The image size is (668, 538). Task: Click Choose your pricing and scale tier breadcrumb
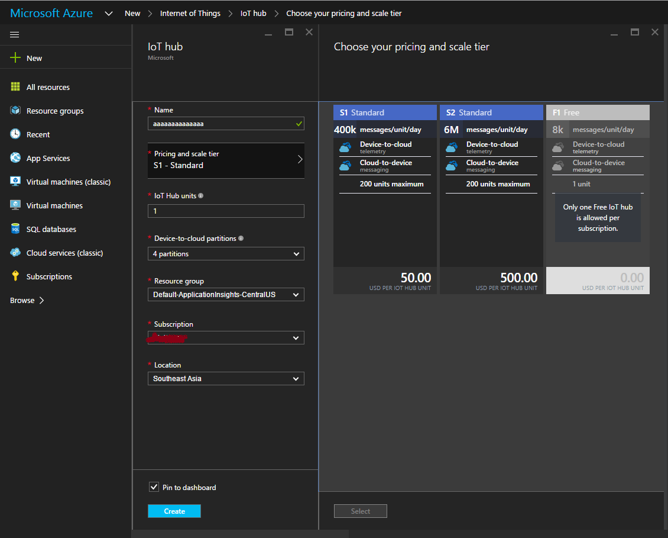coord(344,13)
